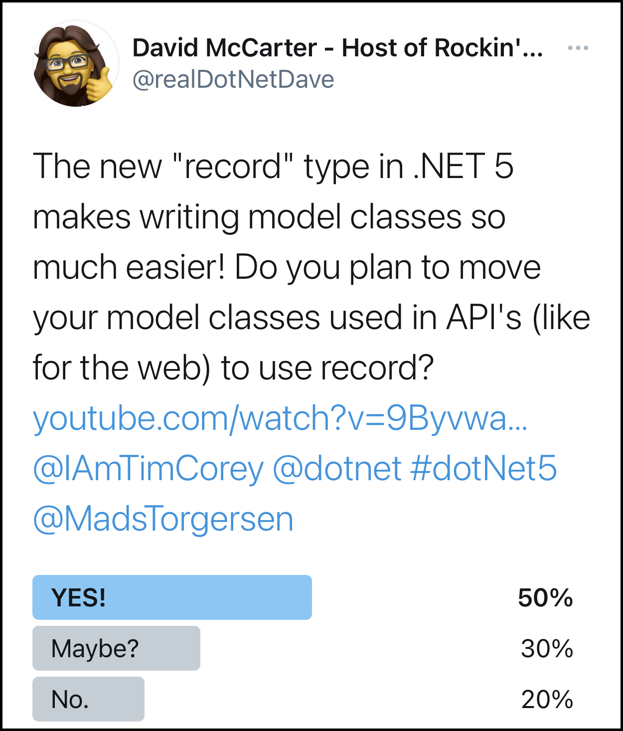Click the 30% percentage label
Viewport: 623px width, 731px height.
pyautogui.click(x=546, y=649)
